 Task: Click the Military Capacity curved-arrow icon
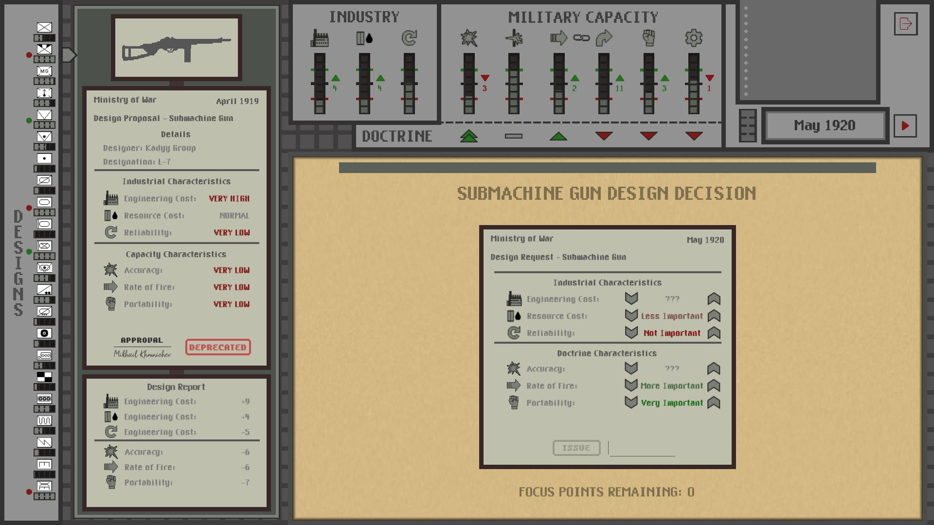(x=604, y=38)
